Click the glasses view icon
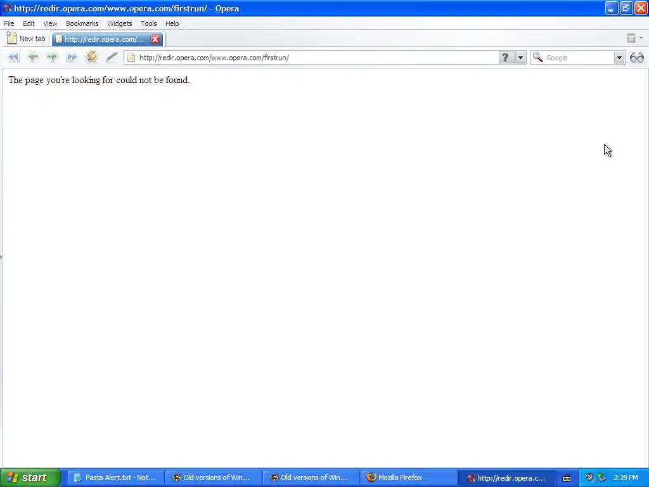Image resolution: width=649 pixels, height=487 pixels. [636, 58]
